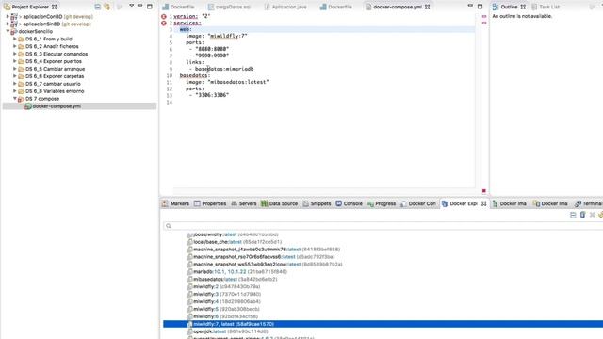Click the 'image: "miwildfly:7"' line
The image size is (603, 339).
pos(217,36)
